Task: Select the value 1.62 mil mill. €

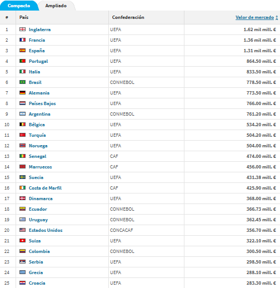Action: 259,29
